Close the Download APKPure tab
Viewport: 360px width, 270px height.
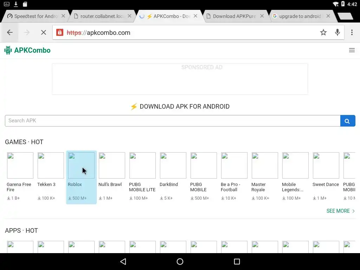pyautogui.click(x=262, y=16)
